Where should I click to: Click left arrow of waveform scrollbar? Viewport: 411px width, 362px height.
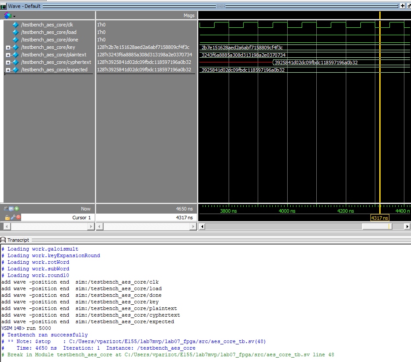pos(202,226)
